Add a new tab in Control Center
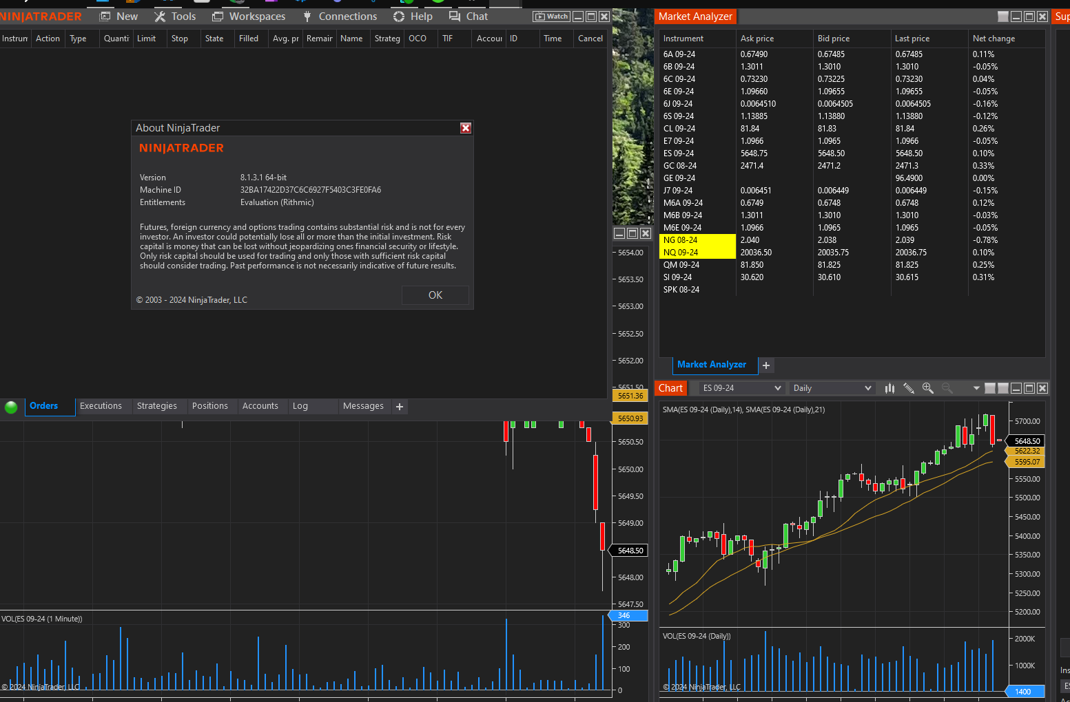Image resolution: width=1070 pixels, height=702 pixels. (400, 407)
